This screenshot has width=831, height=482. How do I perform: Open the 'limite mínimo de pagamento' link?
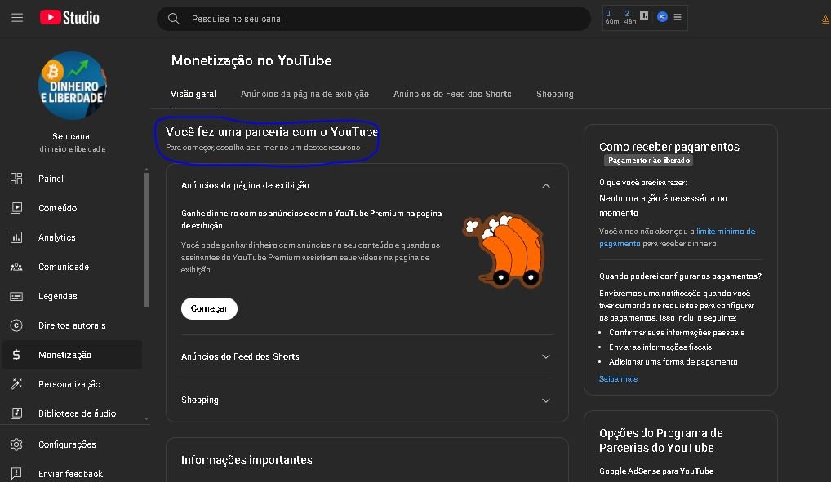pyautogui.click(x=678, y=237)
